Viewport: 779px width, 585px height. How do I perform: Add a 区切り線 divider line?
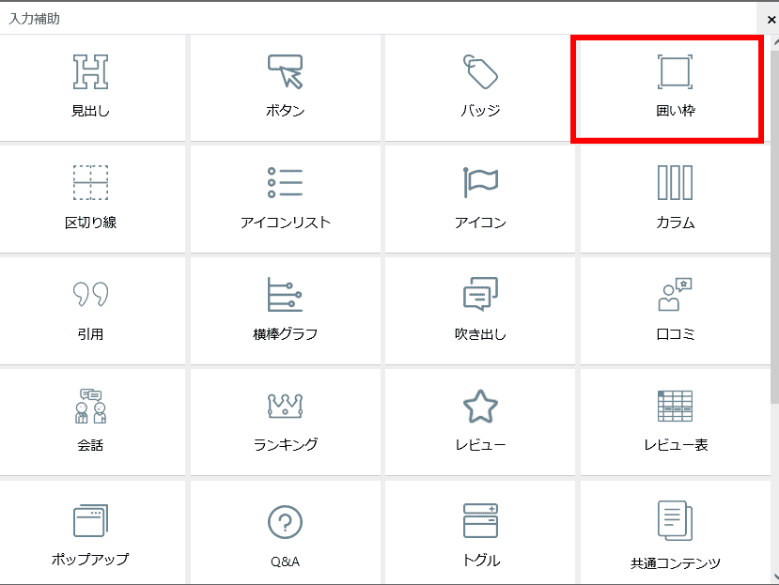click(x=90, y=183)
